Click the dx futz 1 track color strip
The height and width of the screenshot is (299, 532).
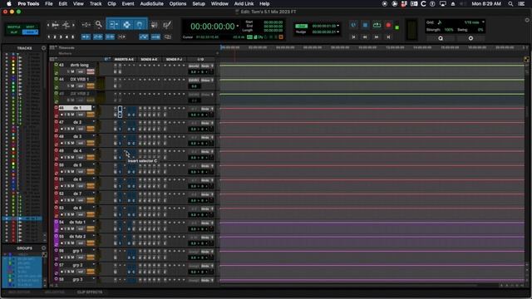[x=57, y=226]
